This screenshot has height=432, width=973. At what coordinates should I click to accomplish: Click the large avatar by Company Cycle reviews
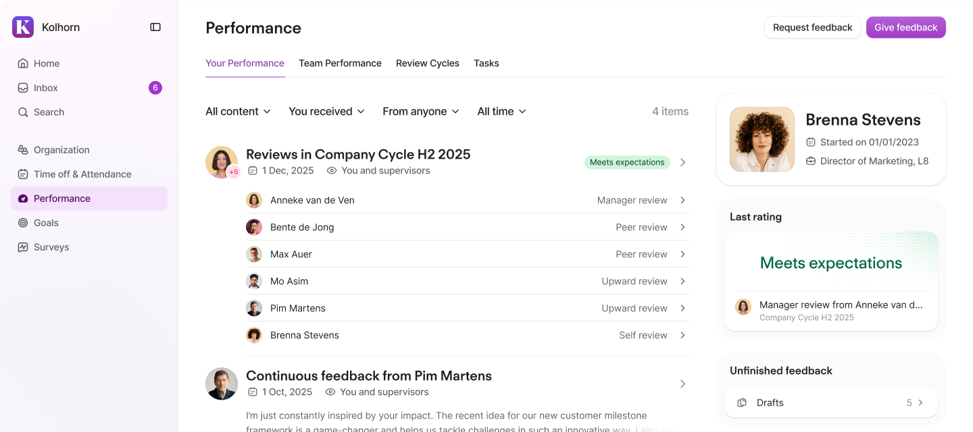tap(222, 162)
